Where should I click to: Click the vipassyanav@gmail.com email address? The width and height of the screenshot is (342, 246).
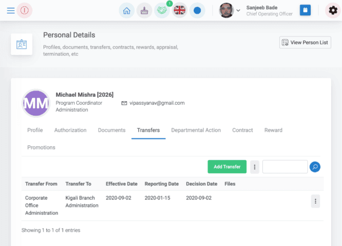[x=157, y=103]
